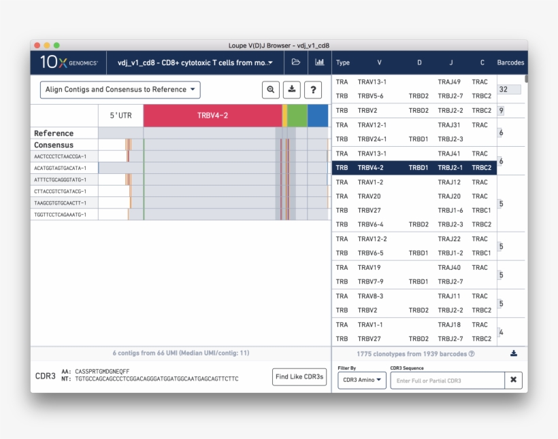Click the Type column header
The height and width of the screenshot is (439, 558).
(x=343, y=62)
